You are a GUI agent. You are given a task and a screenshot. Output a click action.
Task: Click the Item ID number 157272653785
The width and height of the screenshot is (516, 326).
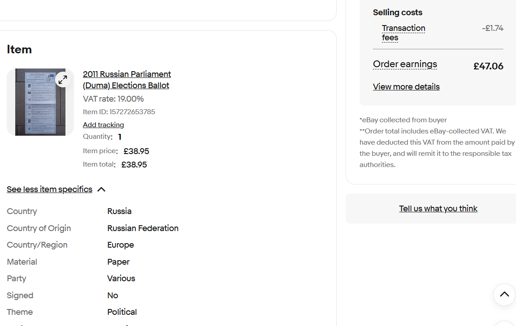[x=132, y=112]
